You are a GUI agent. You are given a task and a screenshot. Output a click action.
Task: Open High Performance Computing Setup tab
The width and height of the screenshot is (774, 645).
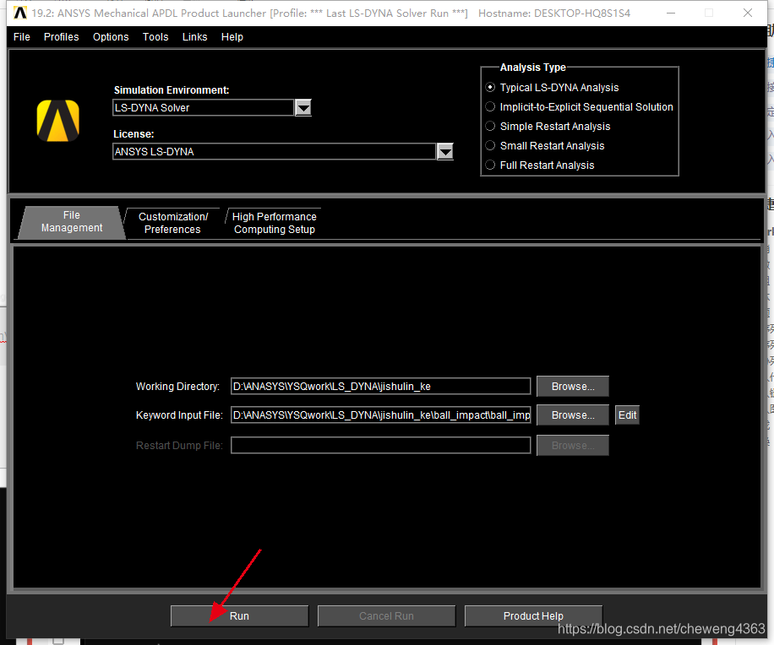[275, 223]
